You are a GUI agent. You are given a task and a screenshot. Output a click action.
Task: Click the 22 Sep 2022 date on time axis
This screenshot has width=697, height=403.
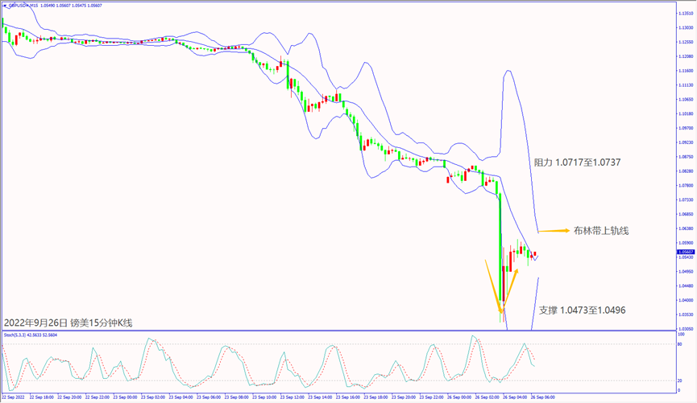(x=14, y=397)
